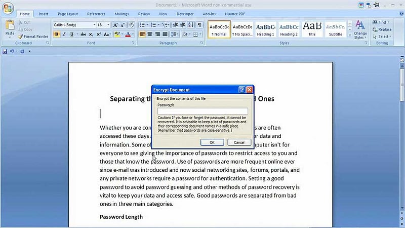This screenshot has width=405, height=228.
Task: Open the Office Button menu
Action: (x=8, y=8)
